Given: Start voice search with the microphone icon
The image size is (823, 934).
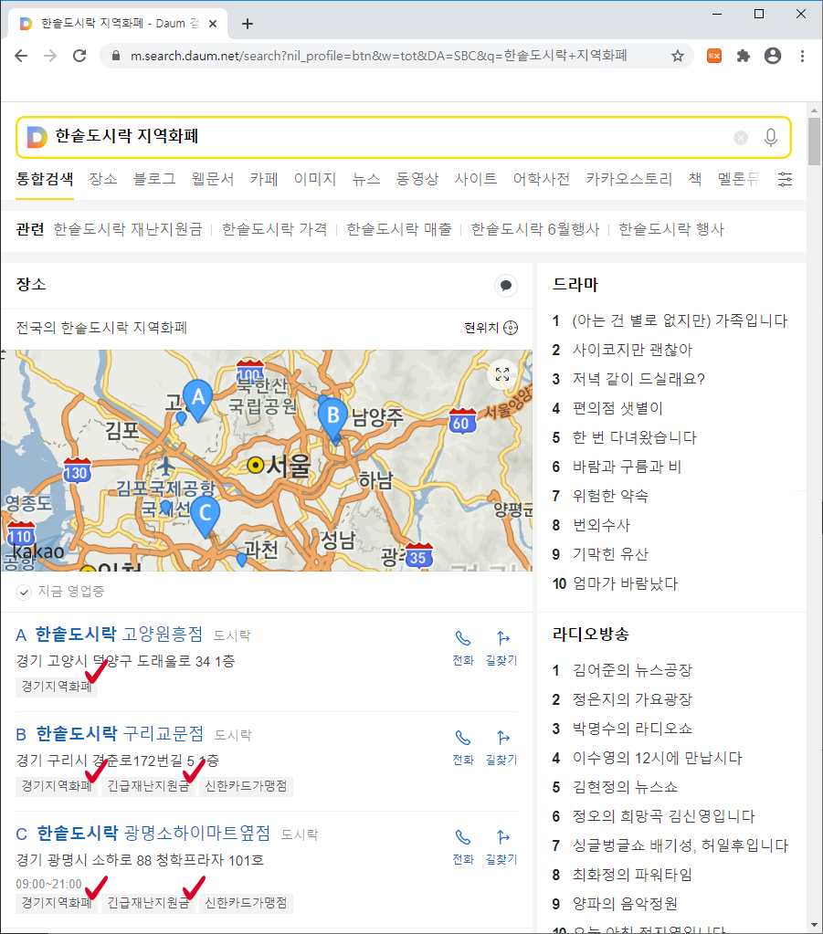Looking at the screenshot, I should point(771,138).
